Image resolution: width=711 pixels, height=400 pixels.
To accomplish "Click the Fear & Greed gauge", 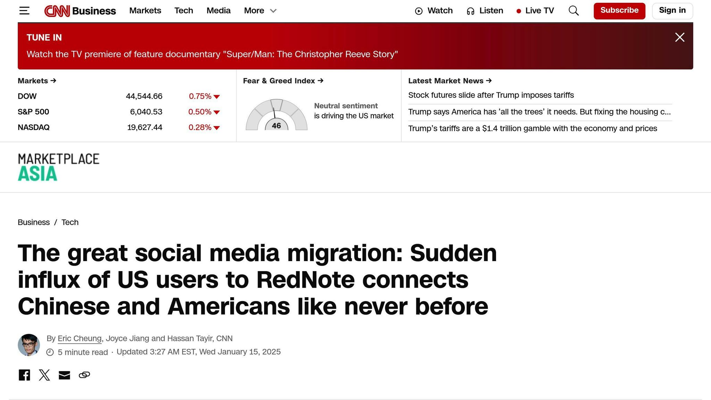I will click(x=276, y=116).
